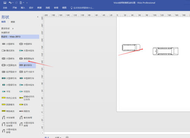Click the tell me what you want search box
Screen dimensions: 190x138
click(82, 8)
